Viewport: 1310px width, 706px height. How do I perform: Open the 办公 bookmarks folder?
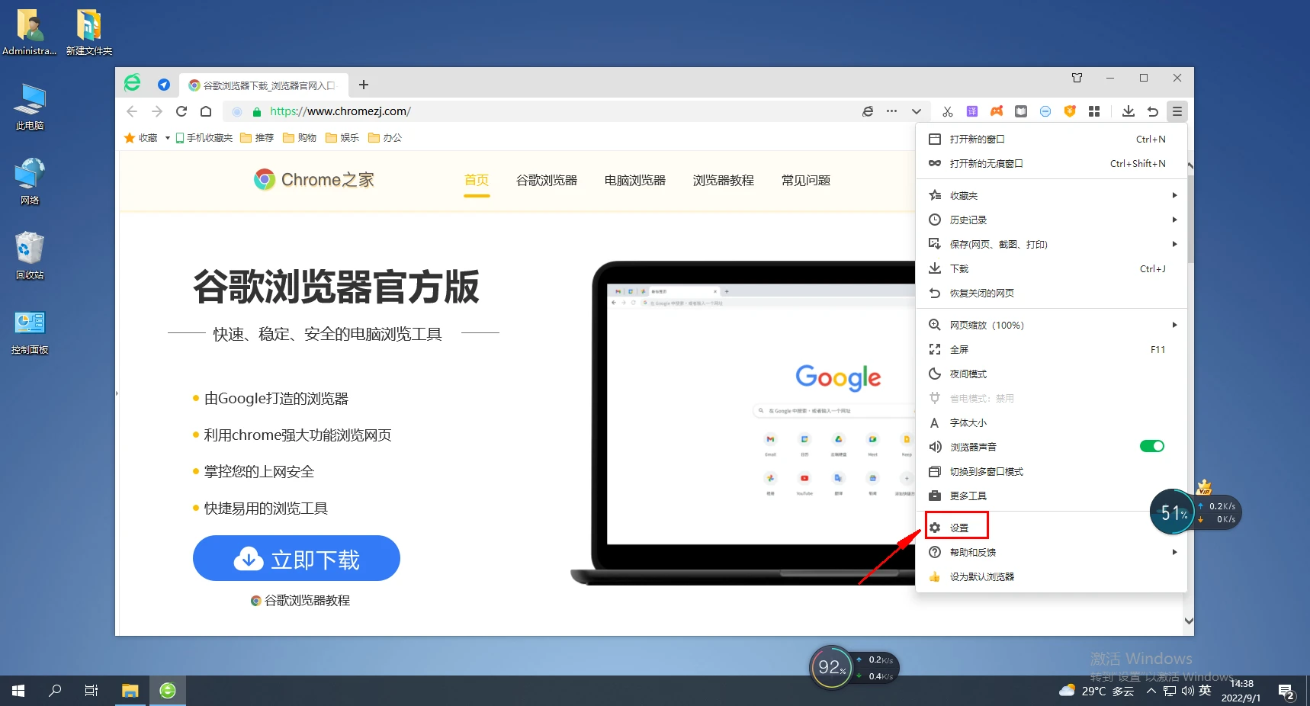[x=385, y=138]
